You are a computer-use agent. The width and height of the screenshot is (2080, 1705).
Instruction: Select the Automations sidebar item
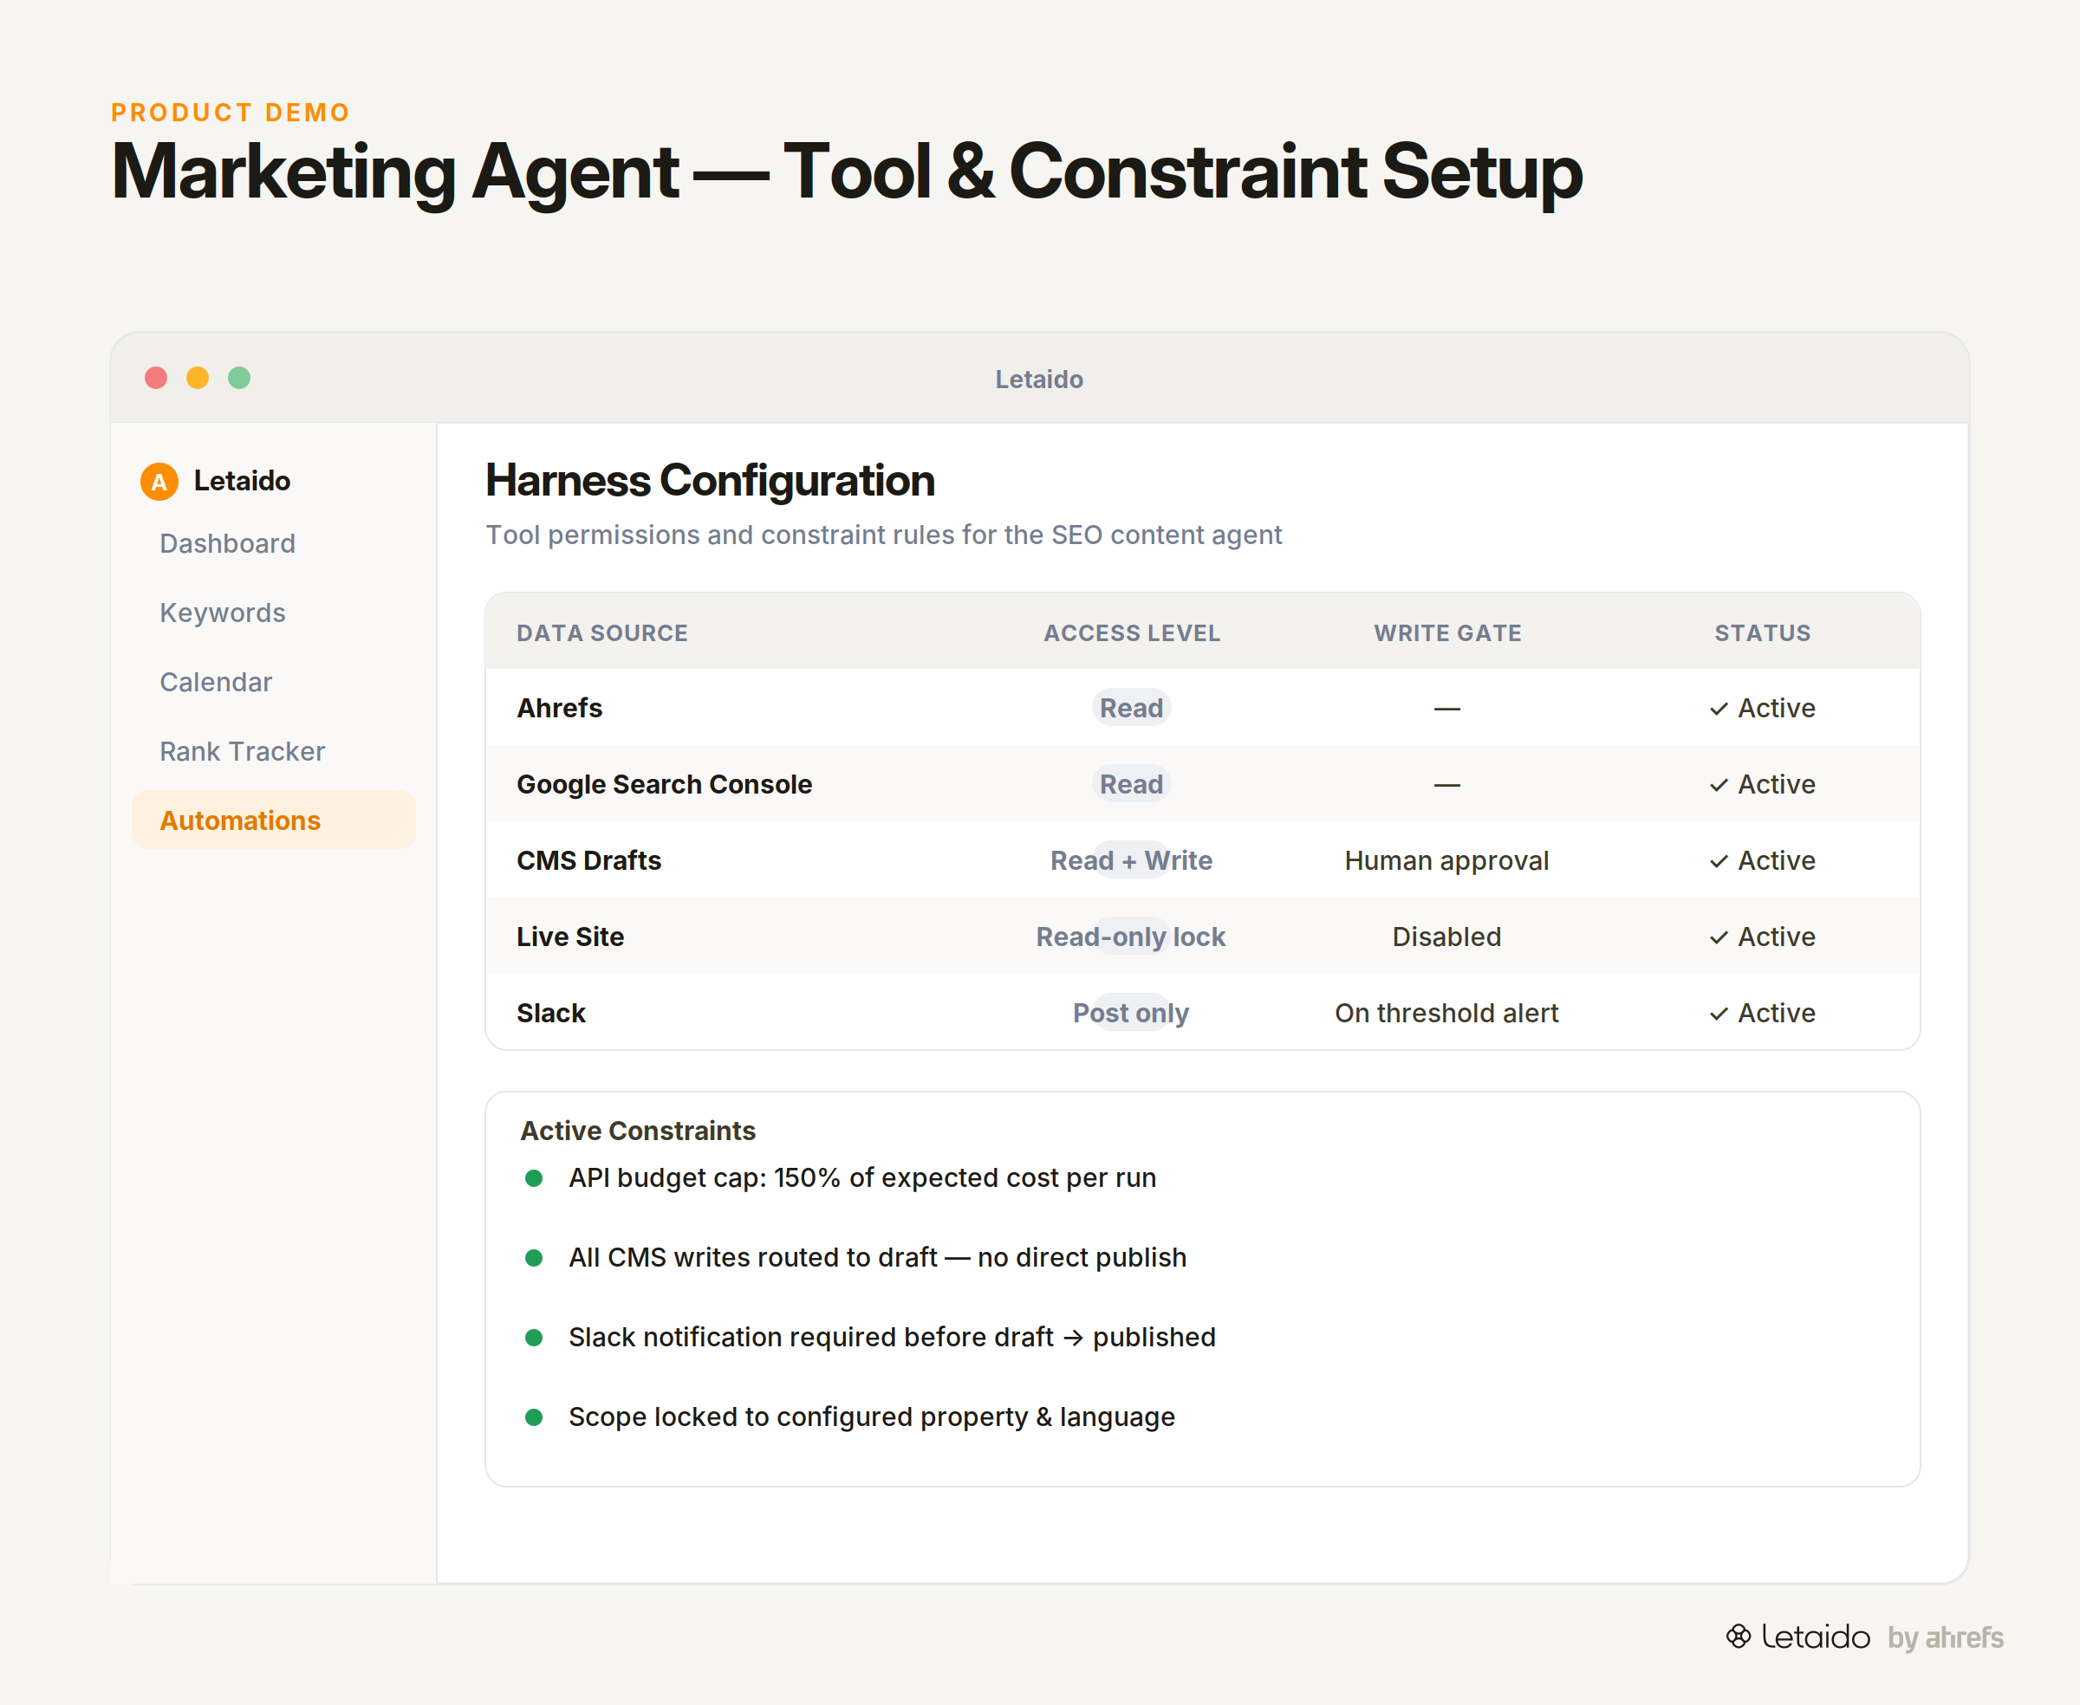click(x=273, y=820)
